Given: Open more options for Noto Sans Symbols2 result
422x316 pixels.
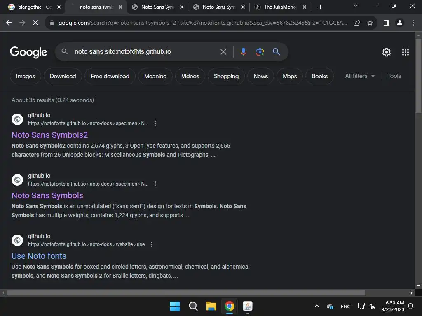Looking at the screenshot, I should click(155, 123).
